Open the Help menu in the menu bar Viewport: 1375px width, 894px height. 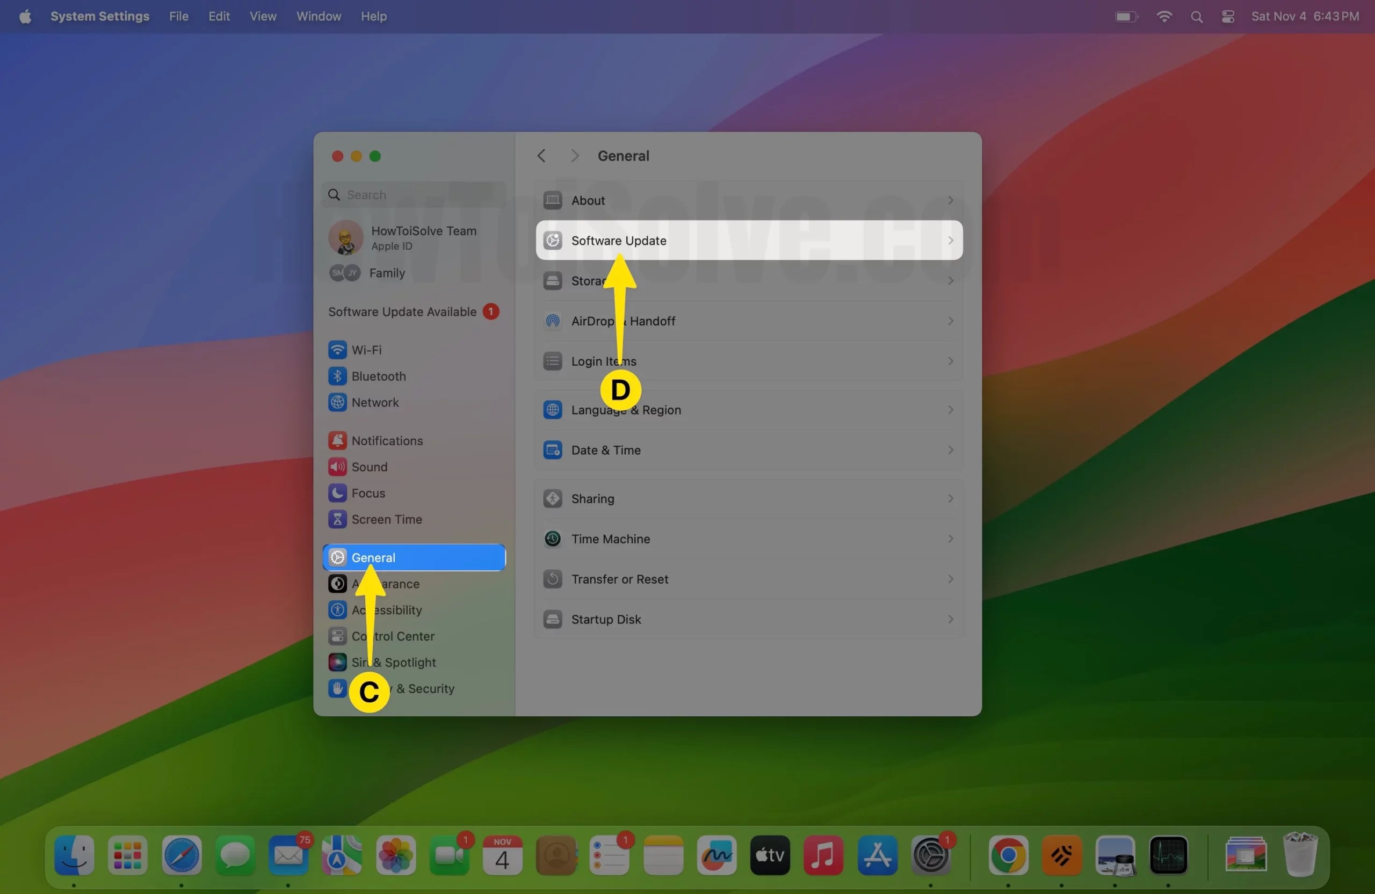pos(373,16)
